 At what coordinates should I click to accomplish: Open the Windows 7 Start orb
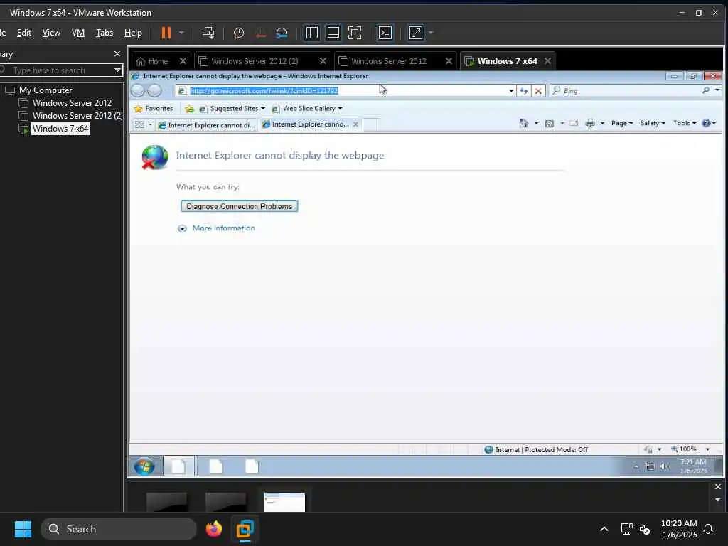144,466
